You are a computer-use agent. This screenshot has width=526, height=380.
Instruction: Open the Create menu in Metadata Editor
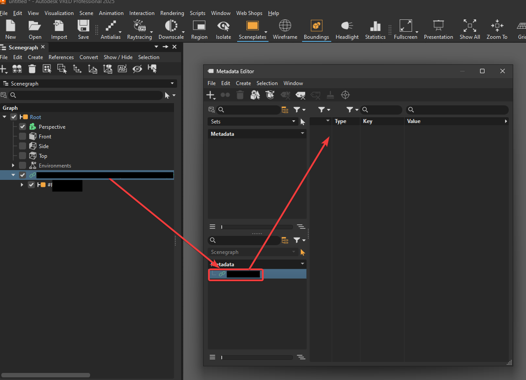coord(243,83)
